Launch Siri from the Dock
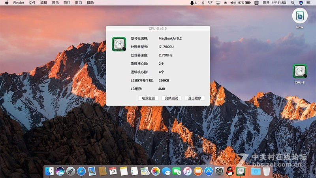 click(60, 171)
